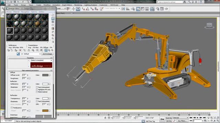Open the Create menu
Viewport: 220px width, 123px height.
click(38, 5)
